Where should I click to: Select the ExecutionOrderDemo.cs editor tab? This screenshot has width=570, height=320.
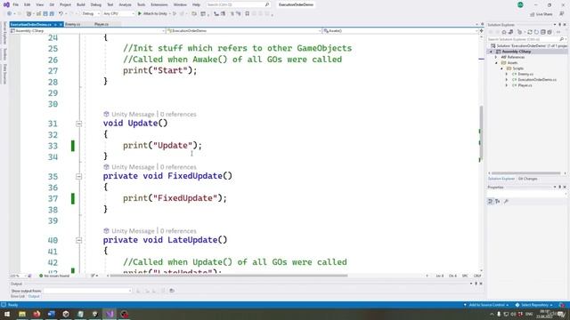coord(31,24)
